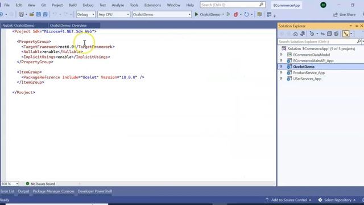The width and height of the screenshot is (364, 205).
Task: Click the browser window icon in toolbar
Action: click(x=269, y=14)
